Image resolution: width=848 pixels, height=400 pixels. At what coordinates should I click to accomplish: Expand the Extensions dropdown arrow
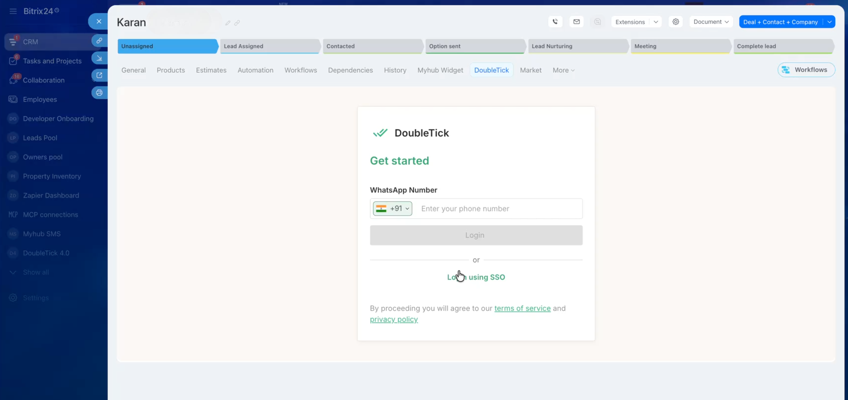tap(656, 22)
